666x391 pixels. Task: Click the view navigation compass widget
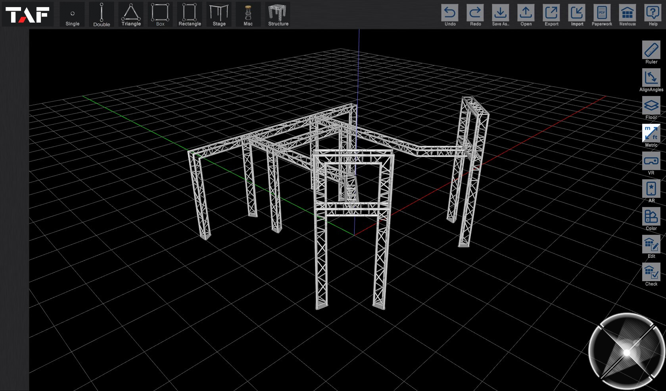(626, 351)
